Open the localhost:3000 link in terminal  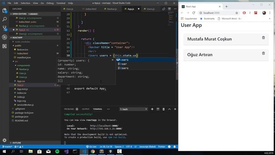pyautogui.click(x=104, y=126)
